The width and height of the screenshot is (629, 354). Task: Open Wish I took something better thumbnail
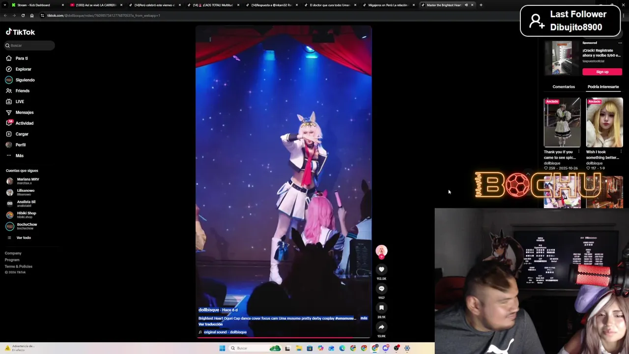[604, 122]
